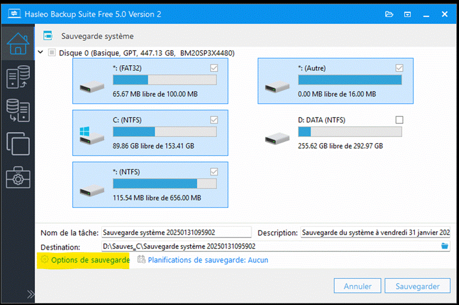Toggle the Autre partition checkbox
The height and width of the screenshot is (305, 459).
click(x=399, y=68)
